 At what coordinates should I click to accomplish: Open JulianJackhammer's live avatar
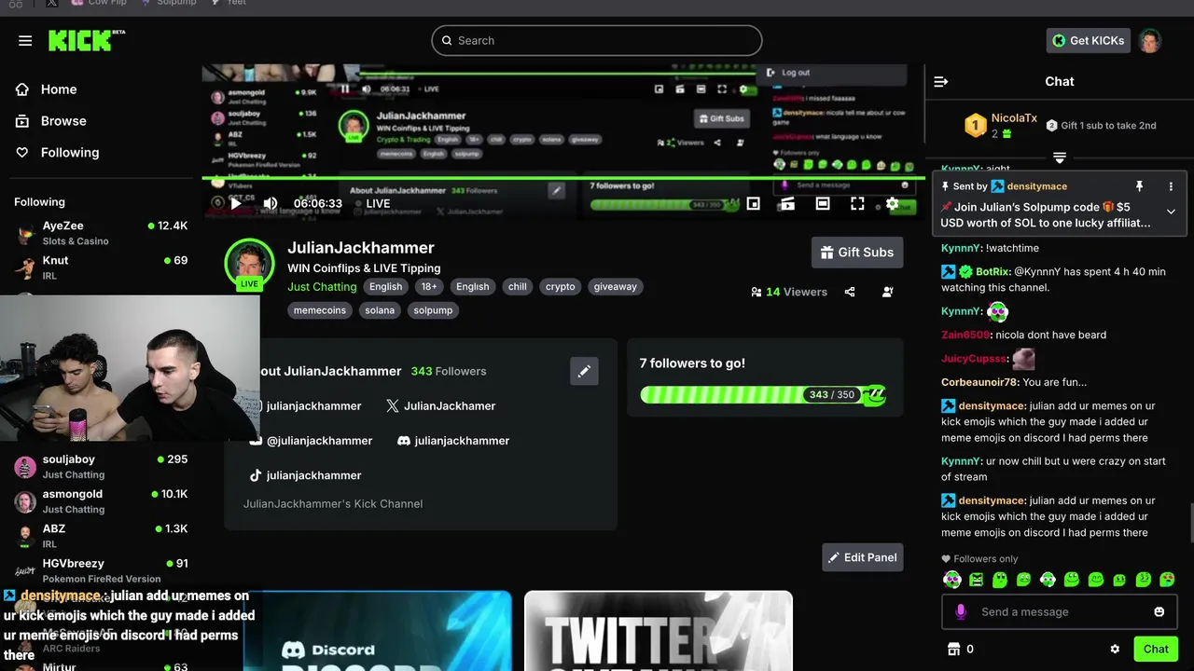249,264
